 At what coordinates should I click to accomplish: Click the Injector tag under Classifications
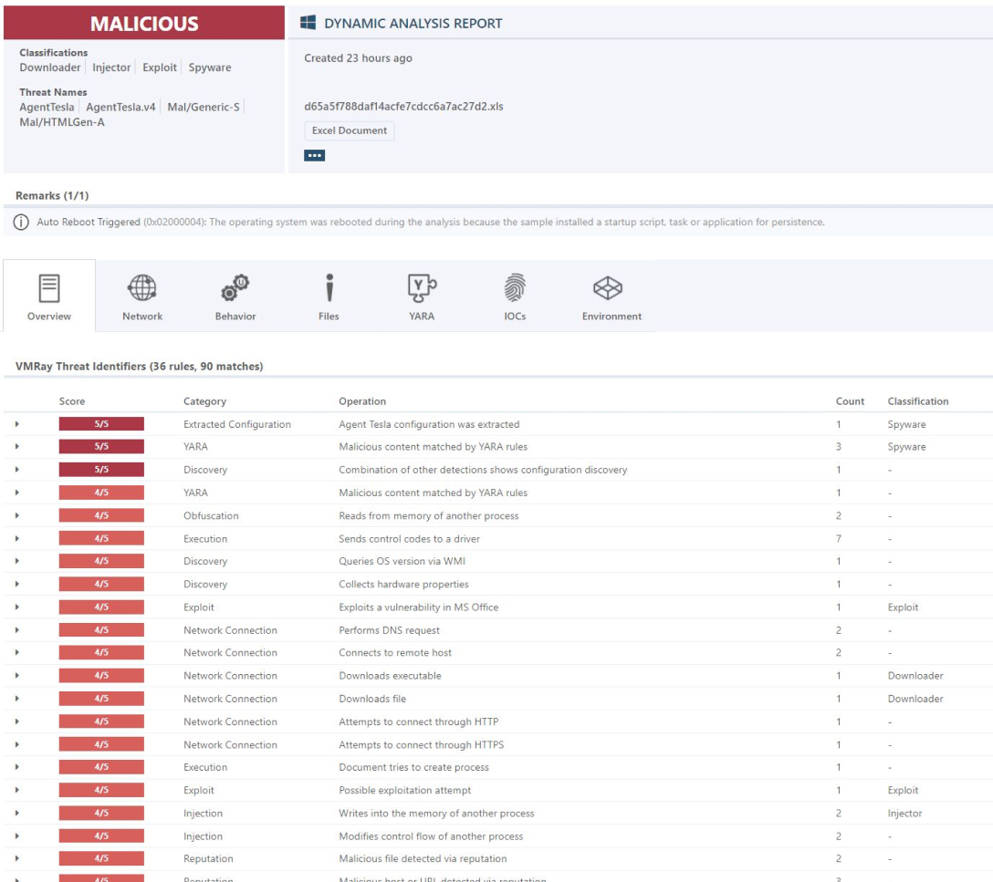pyautogui.click(x=111, y=67)
